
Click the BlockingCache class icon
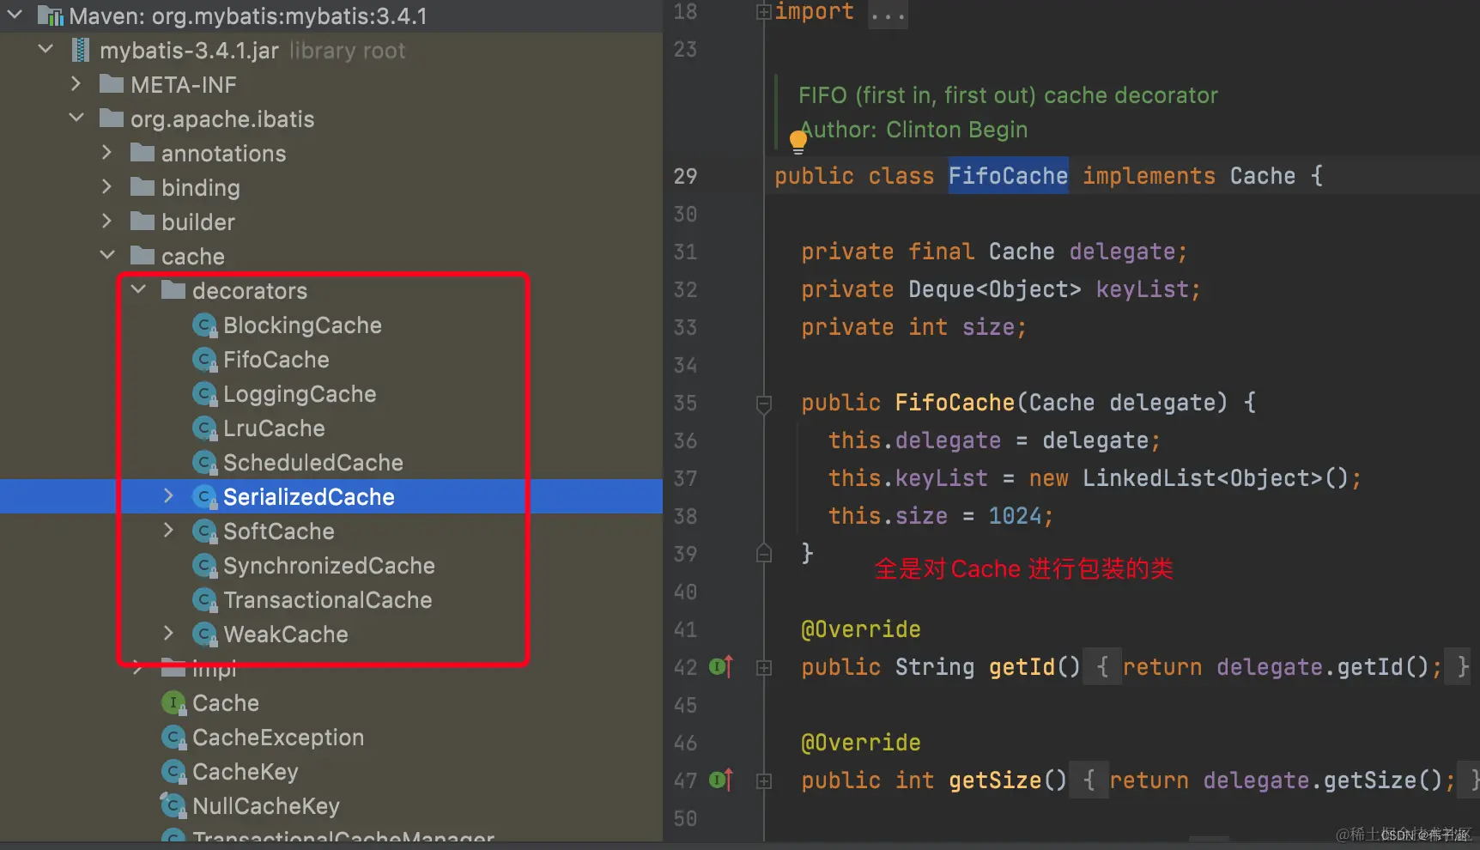pyautogui.click(x=204, y=325)
